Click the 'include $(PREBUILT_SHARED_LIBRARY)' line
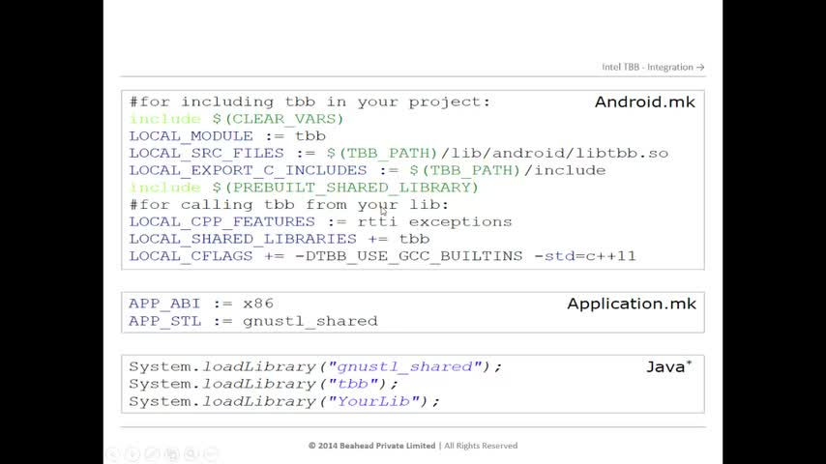Screen dimensions: 826x464 [304, 188]
